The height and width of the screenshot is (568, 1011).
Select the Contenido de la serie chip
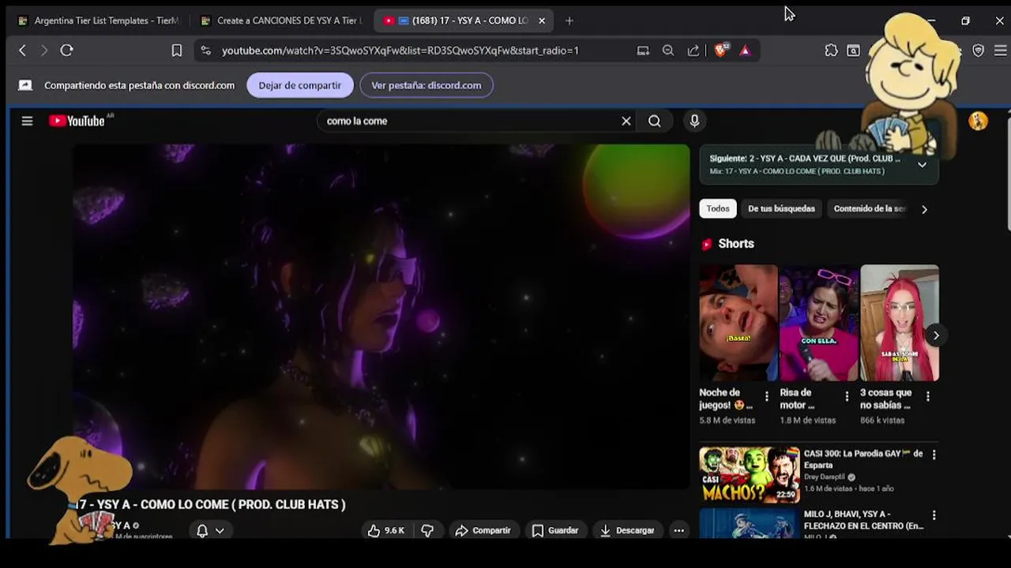(x=870, y=209)
